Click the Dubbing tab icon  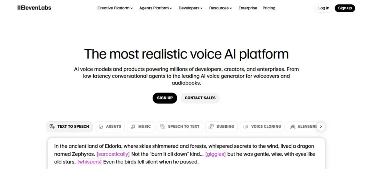click(211, 127)
